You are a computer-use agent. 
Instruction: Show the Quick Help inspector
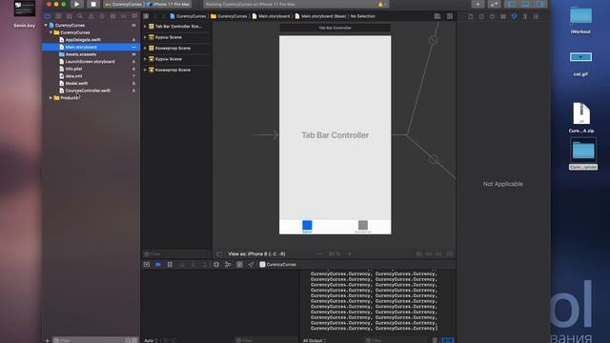[x=492, y=17]
